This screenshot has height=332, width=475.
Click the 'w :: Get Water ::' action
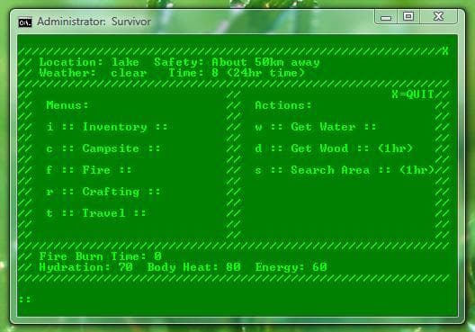tap(316, 127)
